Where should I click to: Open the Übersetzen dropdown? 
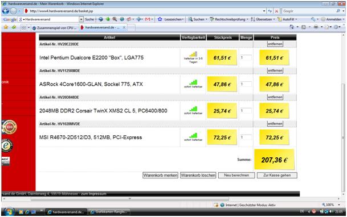(x=274, y=19)
